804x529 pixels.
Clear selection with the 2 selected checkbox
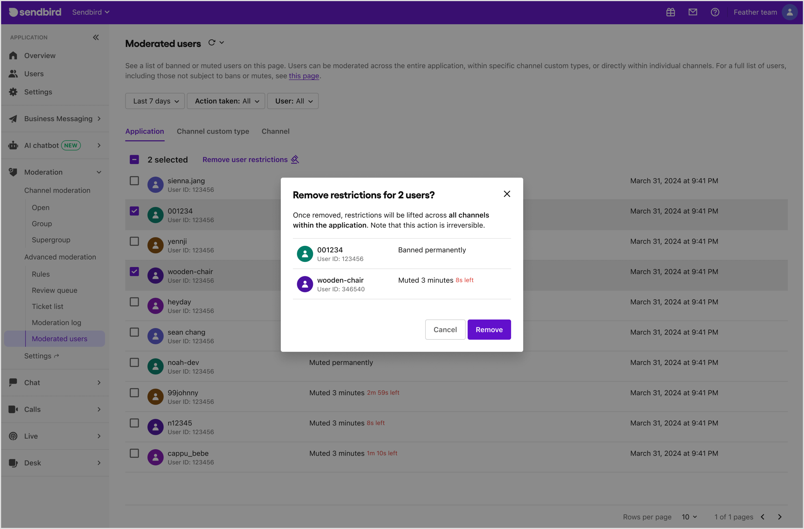(134, 159)
